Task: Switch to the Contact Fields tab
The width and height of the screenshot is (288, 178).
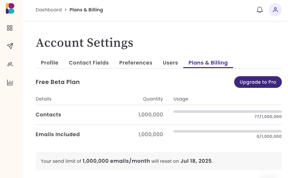Action: coord(89,63)
